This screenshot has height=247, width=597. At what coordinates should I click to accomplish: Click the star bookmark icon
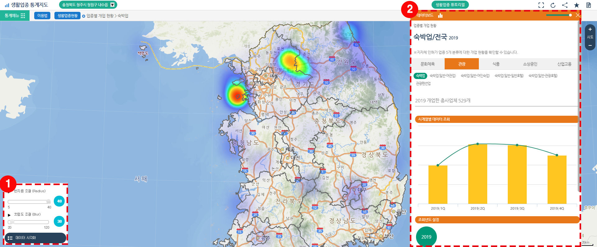coord(576,5)
